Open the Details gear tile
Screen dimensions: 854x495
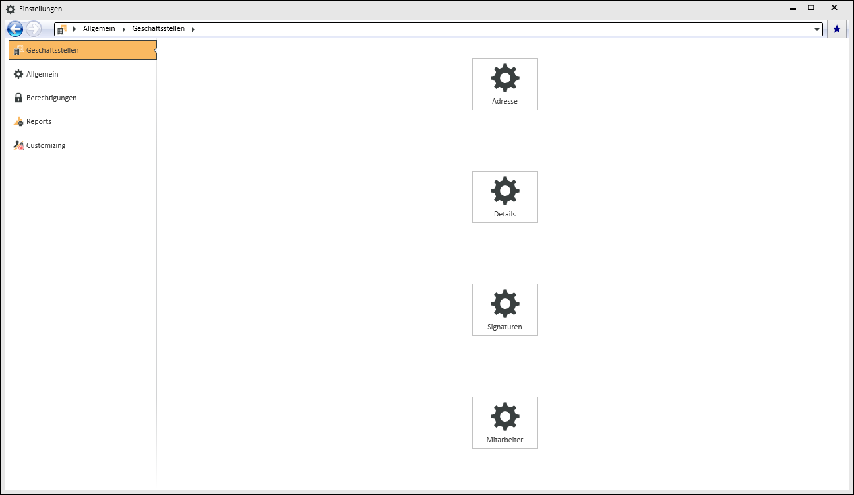pyautogui.click(x=504, y=197)
